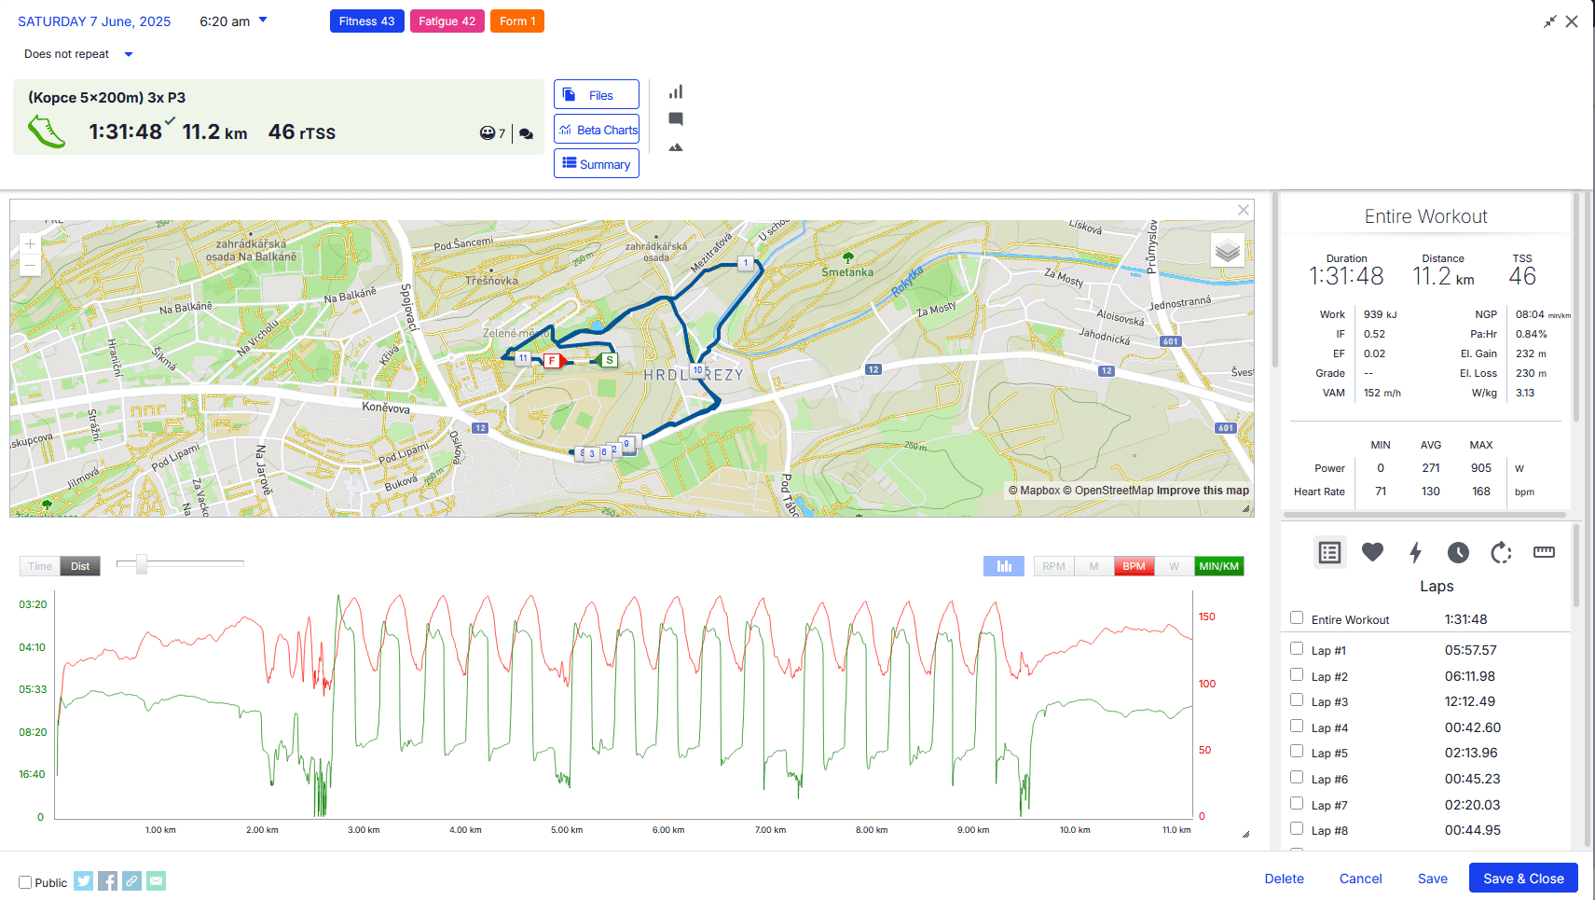Select the heart rate zones icon

point(1372,552)
